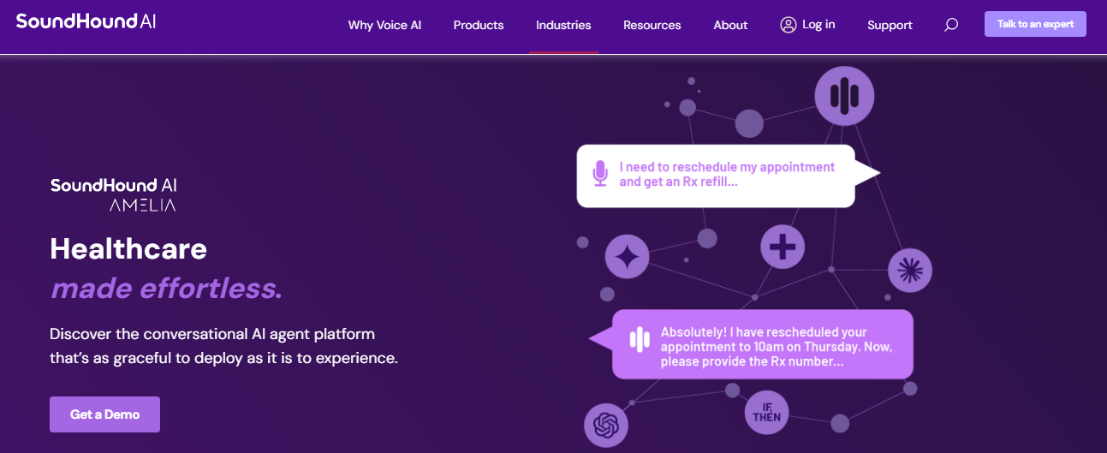Click the SoundHound AI logo in header

click(x=86, y=21)
